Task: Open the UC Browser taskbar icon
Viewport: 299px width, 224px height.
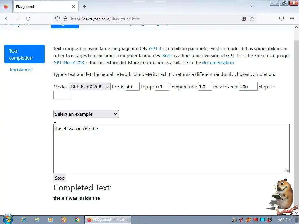Action: (x=64, y=220)
